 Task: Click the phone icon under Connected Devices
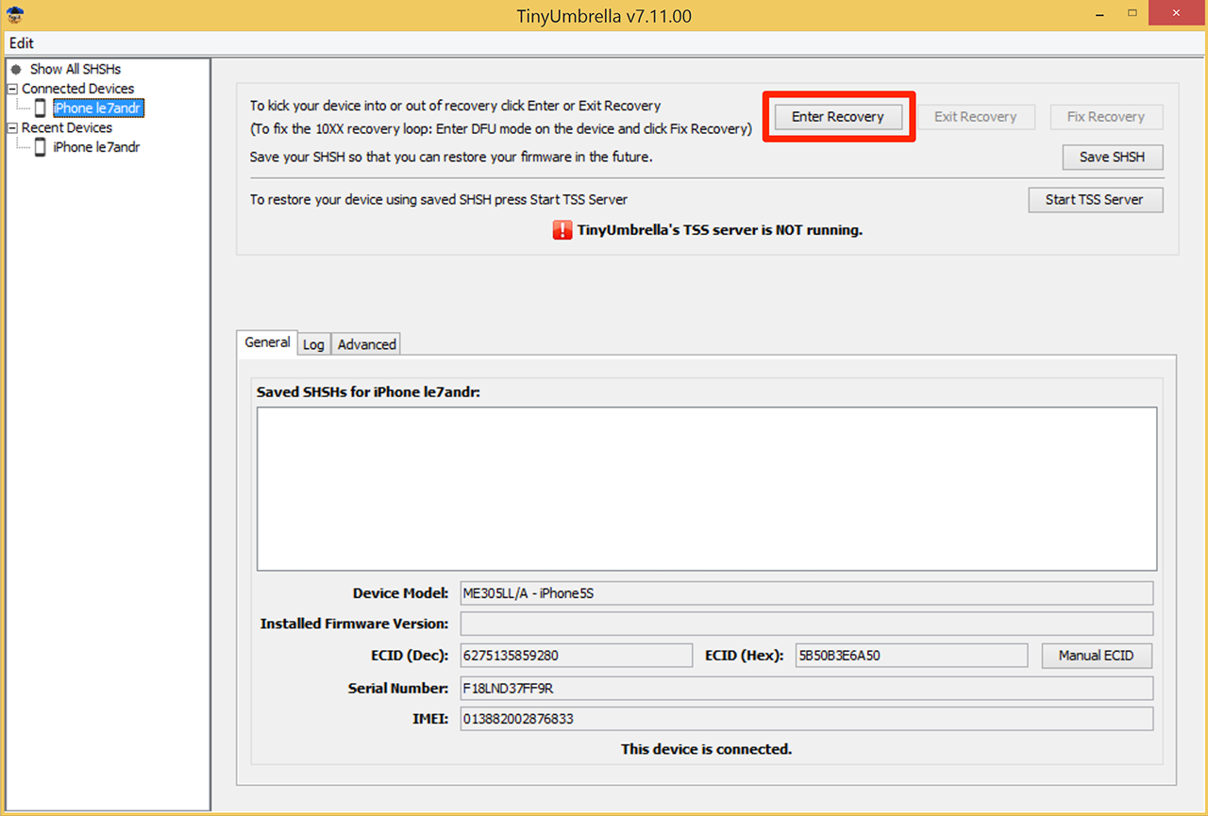pos(40,108)
